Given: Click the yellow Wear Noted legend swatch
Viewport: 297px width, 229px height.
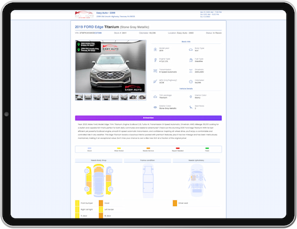Looking at the screenshot, I should [119, 148].
